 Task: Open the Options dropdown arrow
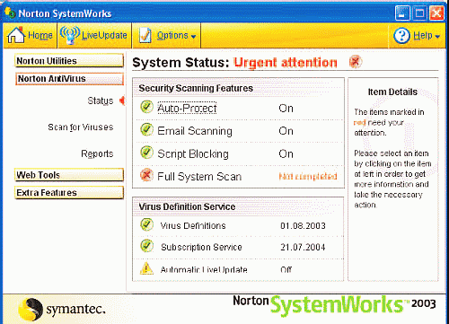click(193, 37)
